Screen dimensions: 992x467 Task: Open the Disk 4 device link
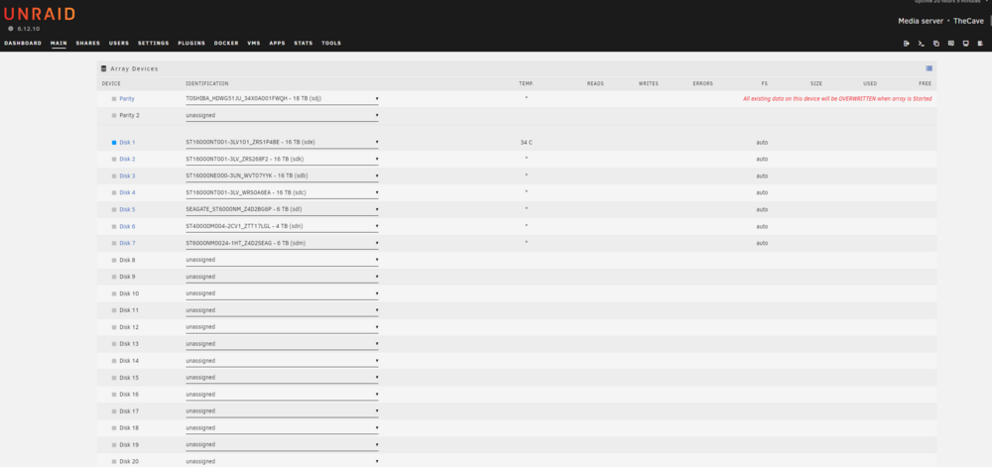coord(127,192)
